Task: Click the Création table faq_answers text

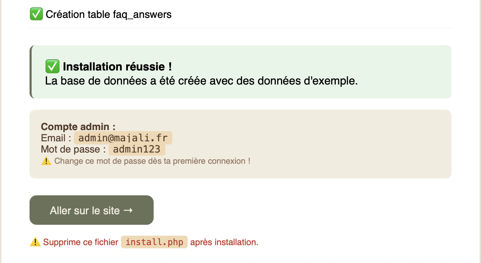Action: [109, 14]
